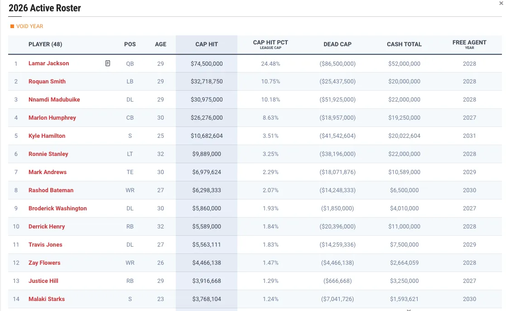The height and width of the screenshot is (311, 506).
Task: Sort by the POS column header
Action: click(x=130, y=44)
